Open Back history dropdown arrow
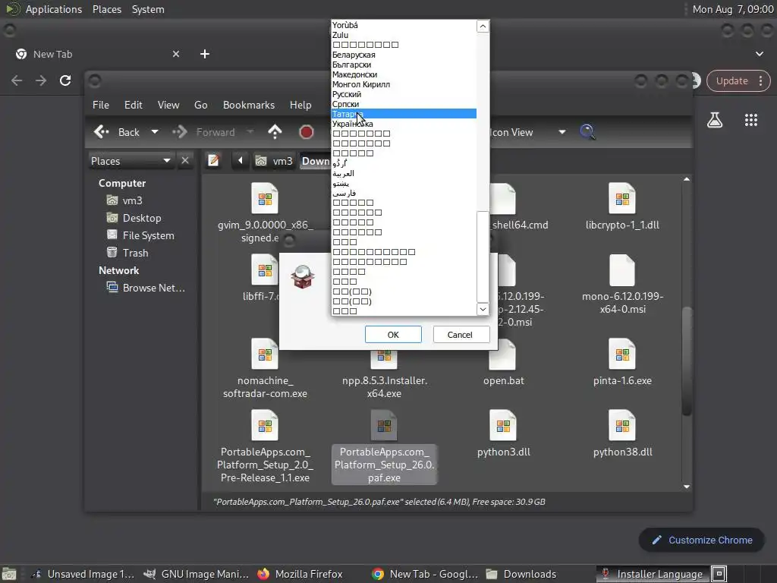This screenshot has height=583, width=777. click(155, 132)
